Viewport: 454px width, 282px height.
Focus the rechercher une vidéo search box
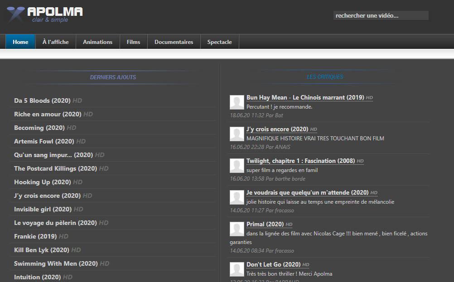[381, 16]
